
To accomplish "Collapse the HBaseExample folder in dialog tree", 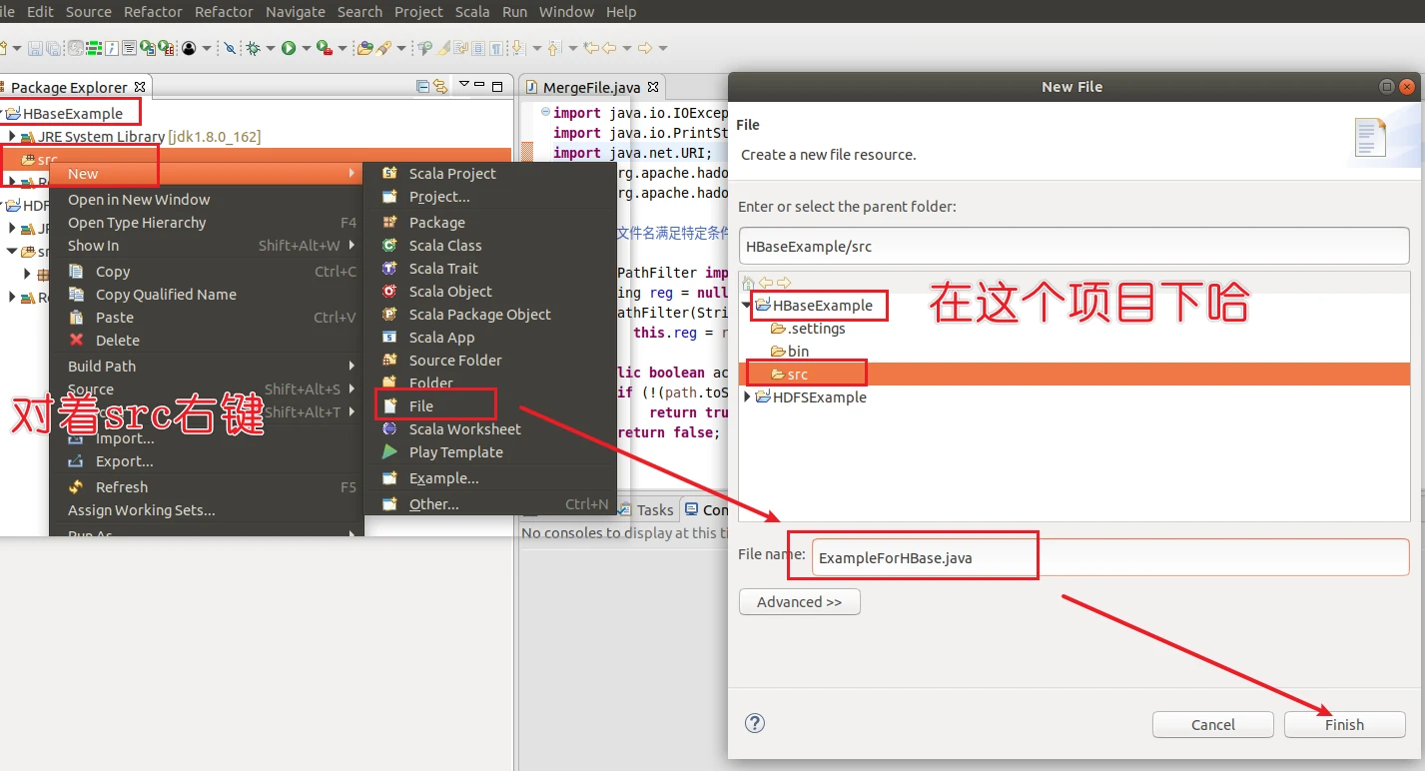I will pyautogui.click(x=747, y=306).
